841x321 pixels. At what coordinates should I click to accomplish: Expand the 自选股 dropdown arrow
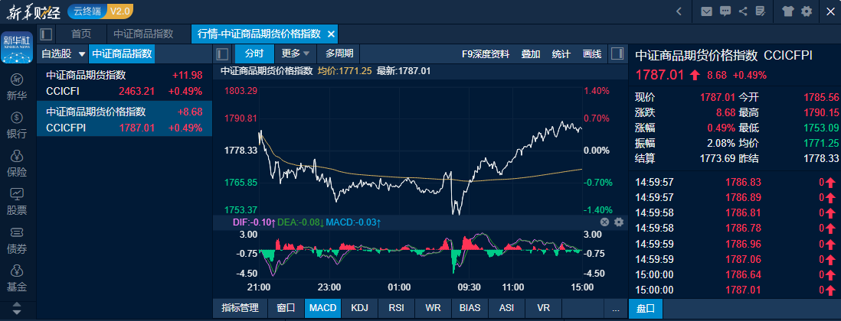[x=82, y=54]
